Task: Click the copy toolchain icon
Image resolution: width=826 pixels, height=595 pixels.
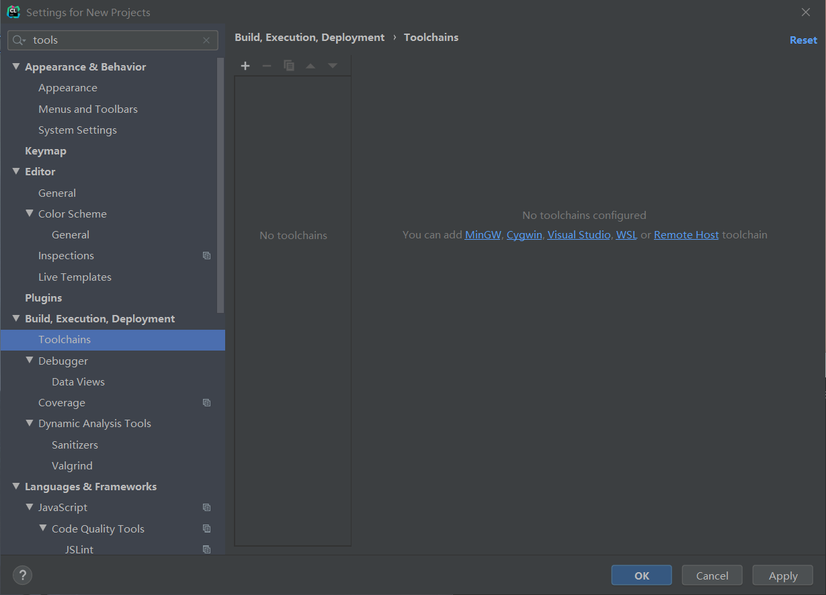Action: 289,66
